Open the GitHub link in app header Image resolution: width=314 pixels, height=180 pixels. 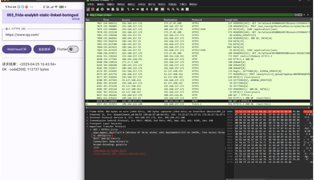tap(76, 19)
